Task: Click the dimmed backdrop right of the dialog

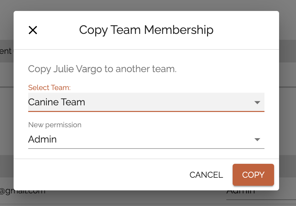Action: pos(287,106)
